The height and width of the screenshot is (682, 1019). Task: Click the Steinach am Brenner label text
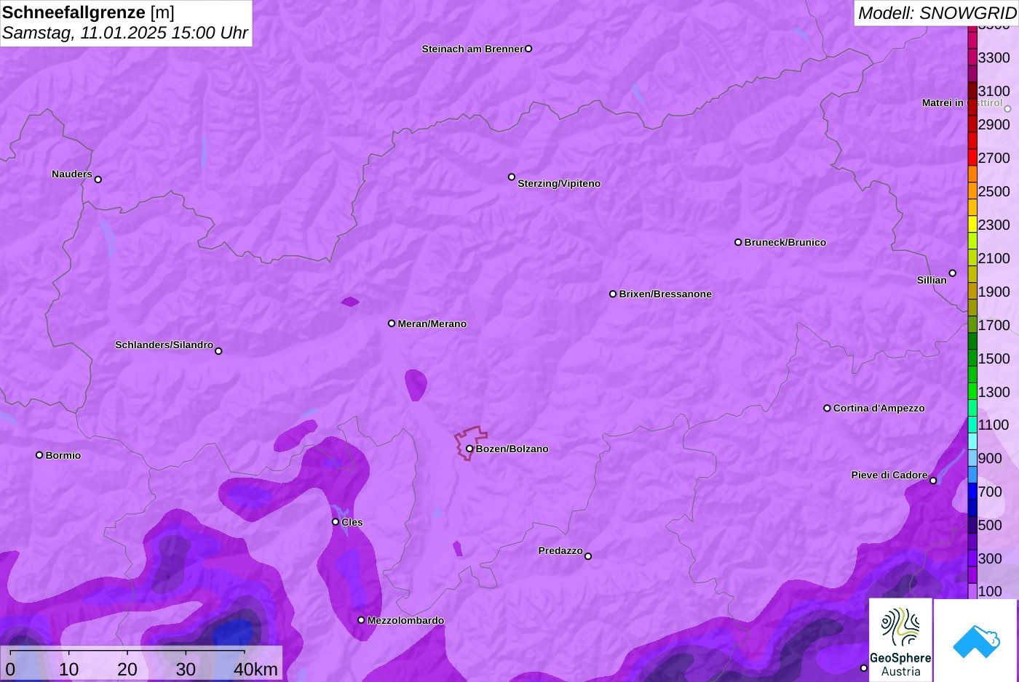[472, 49]
